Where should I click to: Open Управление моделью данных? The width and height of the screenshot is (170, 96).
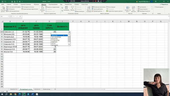[x=114, y=11]
